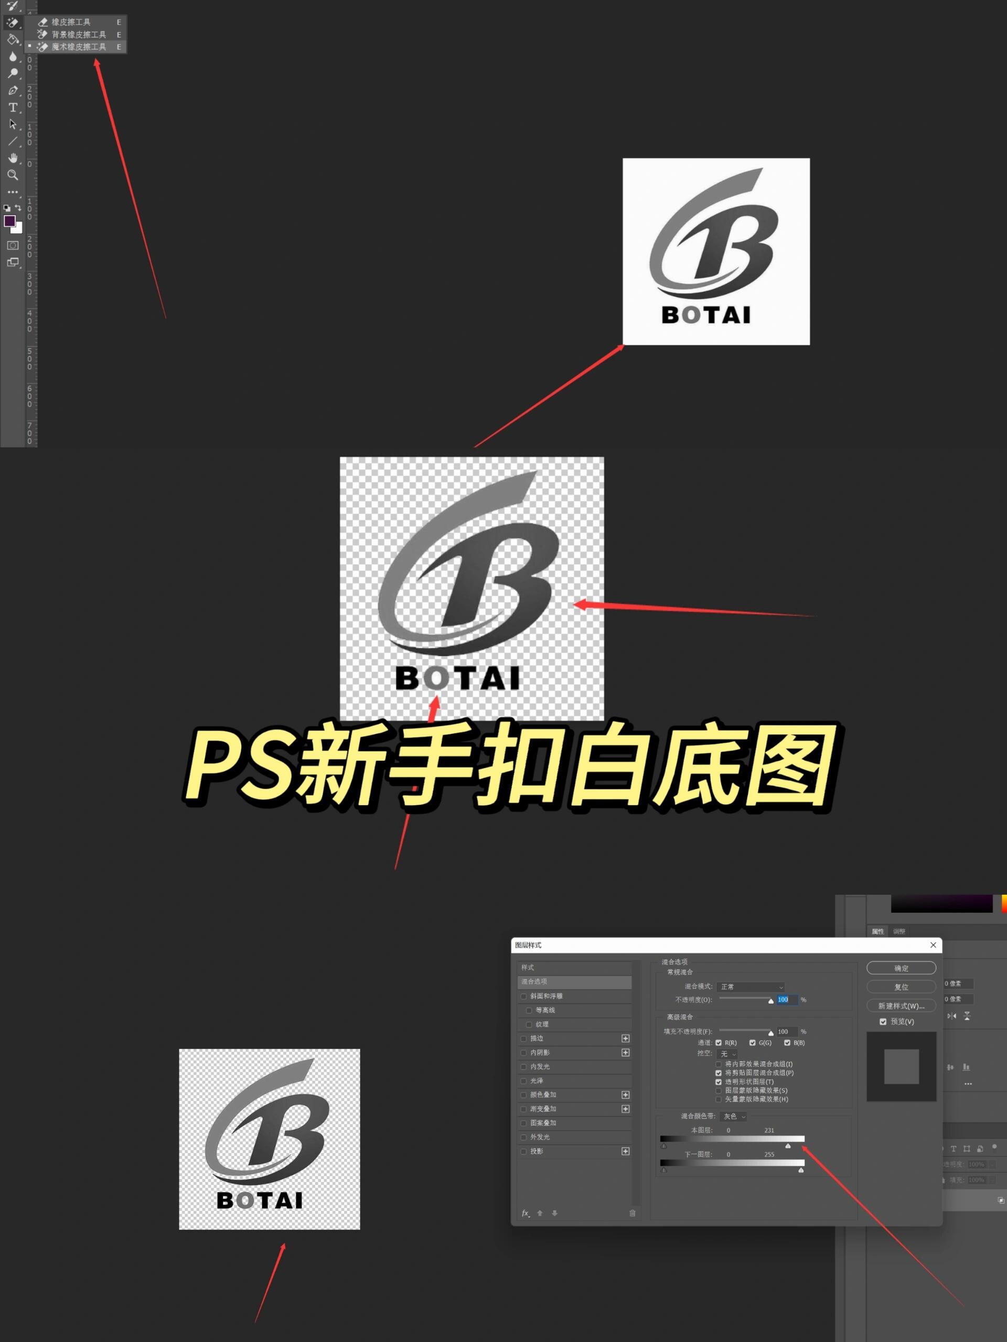The image size is (1007, 1342).
Task: Uncheck the R(R) channel checkbox
Action: [x=719, y=1042]
